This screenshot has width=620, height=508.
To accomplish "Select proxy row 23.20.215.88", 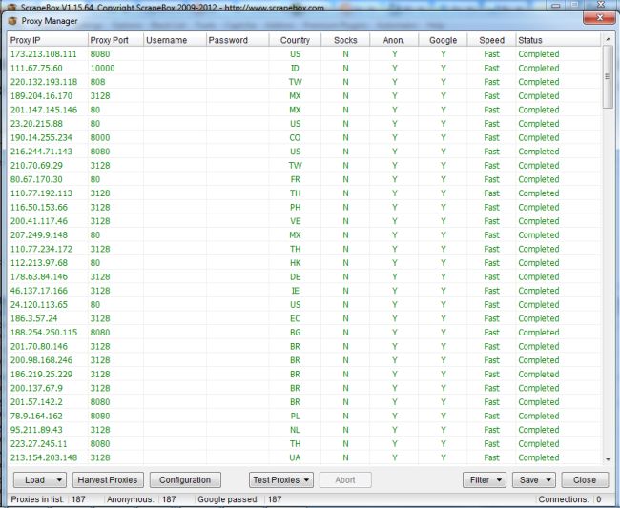I will pos(304,124).
